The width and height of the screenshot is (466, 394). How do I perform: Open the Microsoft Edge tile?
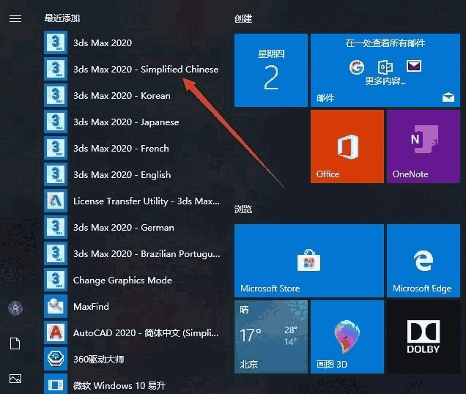(424, 261)
